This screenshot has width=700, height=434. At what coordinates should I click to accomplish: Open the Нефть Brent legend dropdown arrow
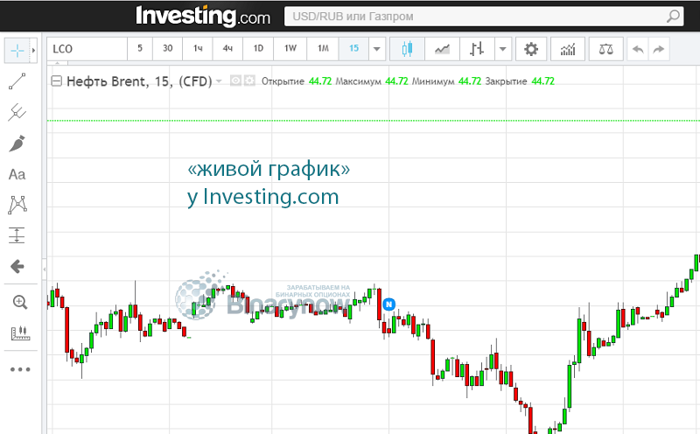tap(219, 81)
